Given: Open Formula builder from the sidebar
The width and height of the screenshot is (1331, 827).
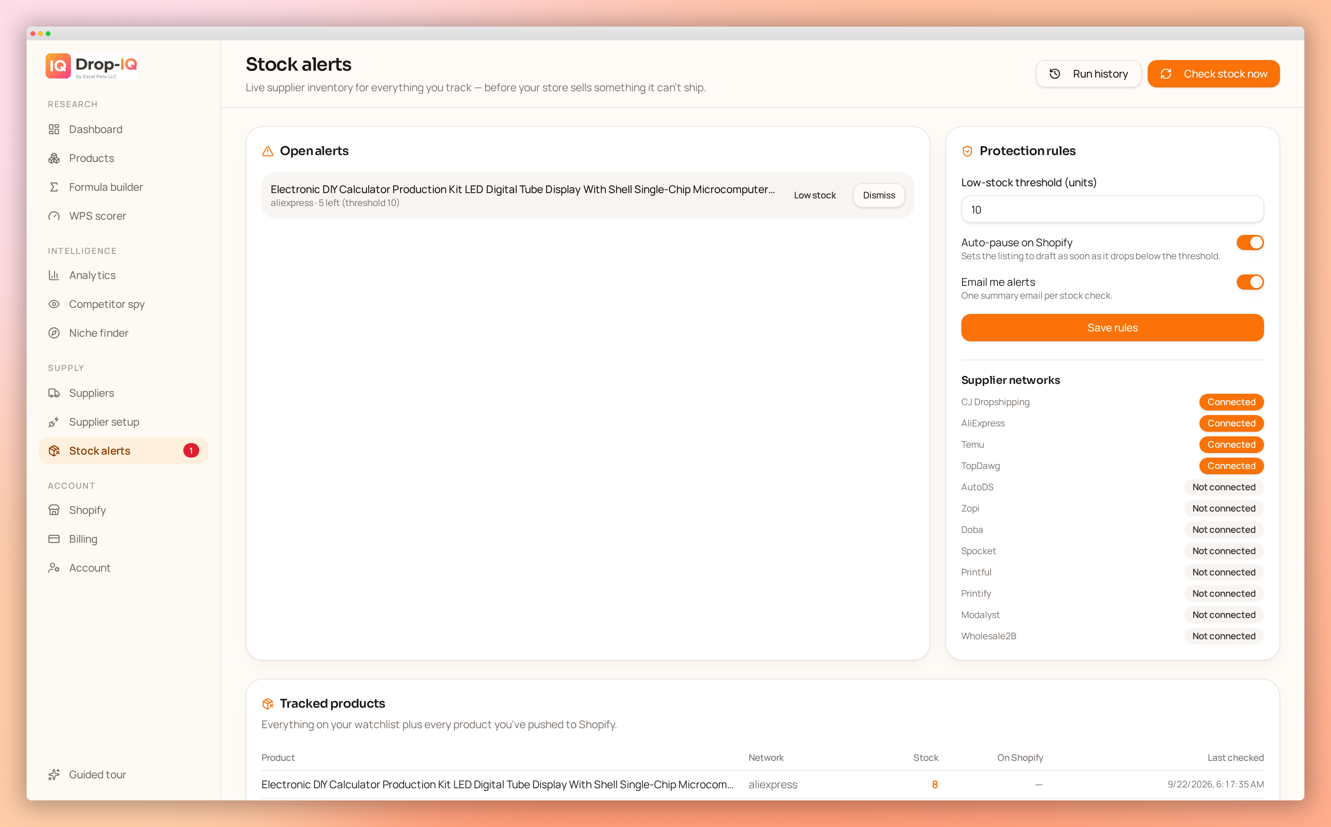Looking at the screenshot, I should click(124, 187).
